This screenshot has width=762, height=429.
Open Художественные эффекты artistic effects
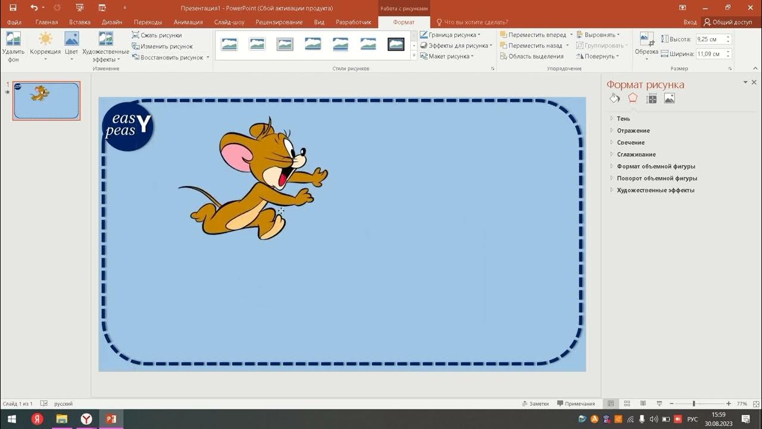[x=105, y=46]
